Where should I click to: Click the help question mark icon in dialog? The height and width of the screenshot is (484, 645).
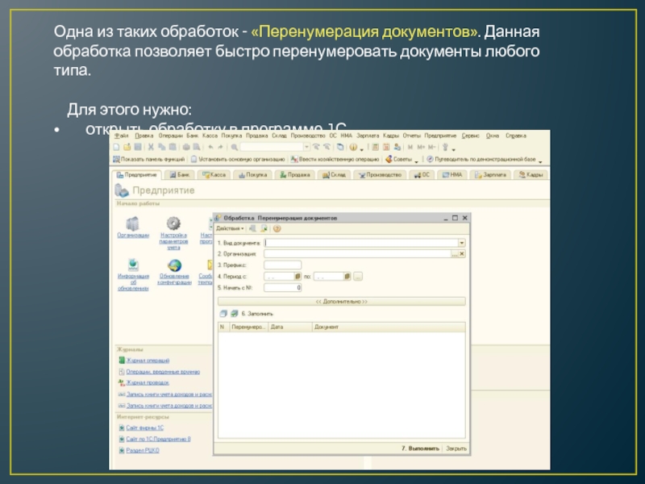277,228
